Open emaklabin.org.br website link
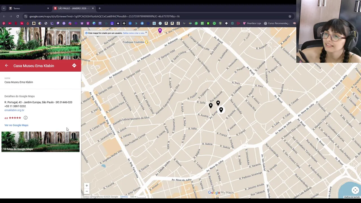Screen dimensions: 361x203 (x=14, y=110)
